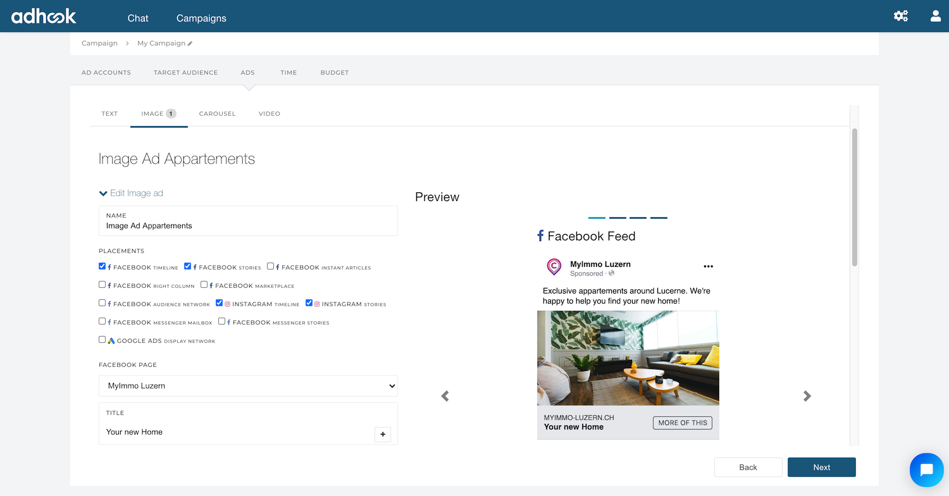Click the MyImmo Luzern page avatar

coord(554,267)
